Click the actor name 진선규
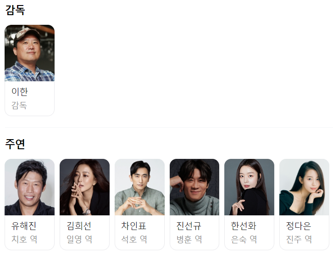 pos(189,226)
